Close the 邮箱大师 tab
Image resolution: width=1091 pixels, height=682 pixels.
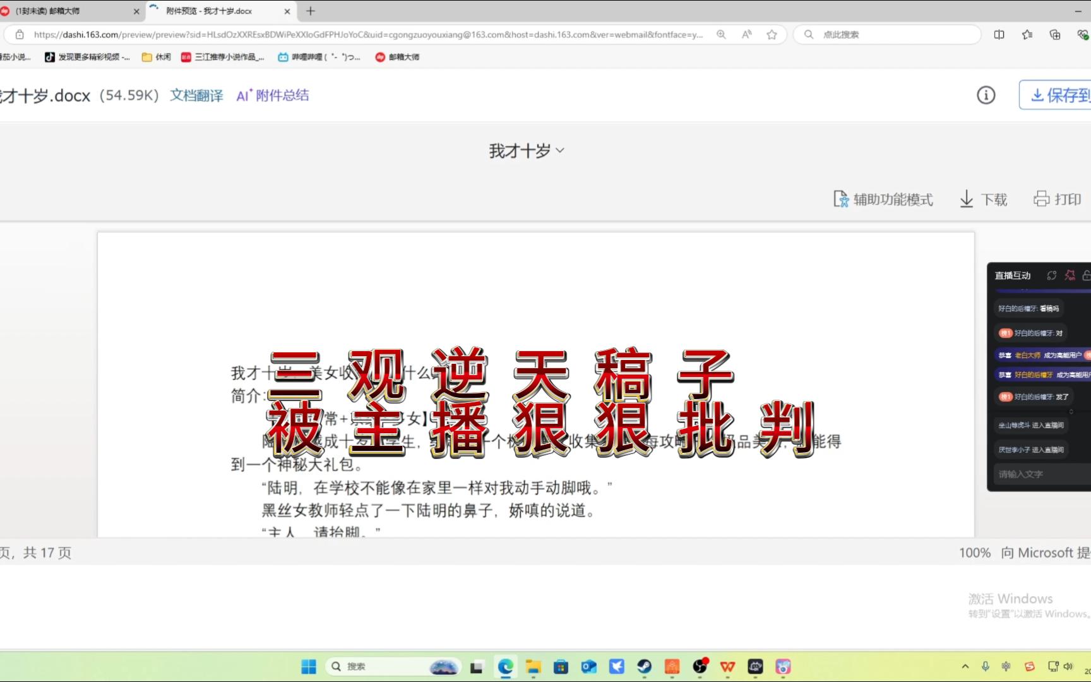tap(136, 11)
